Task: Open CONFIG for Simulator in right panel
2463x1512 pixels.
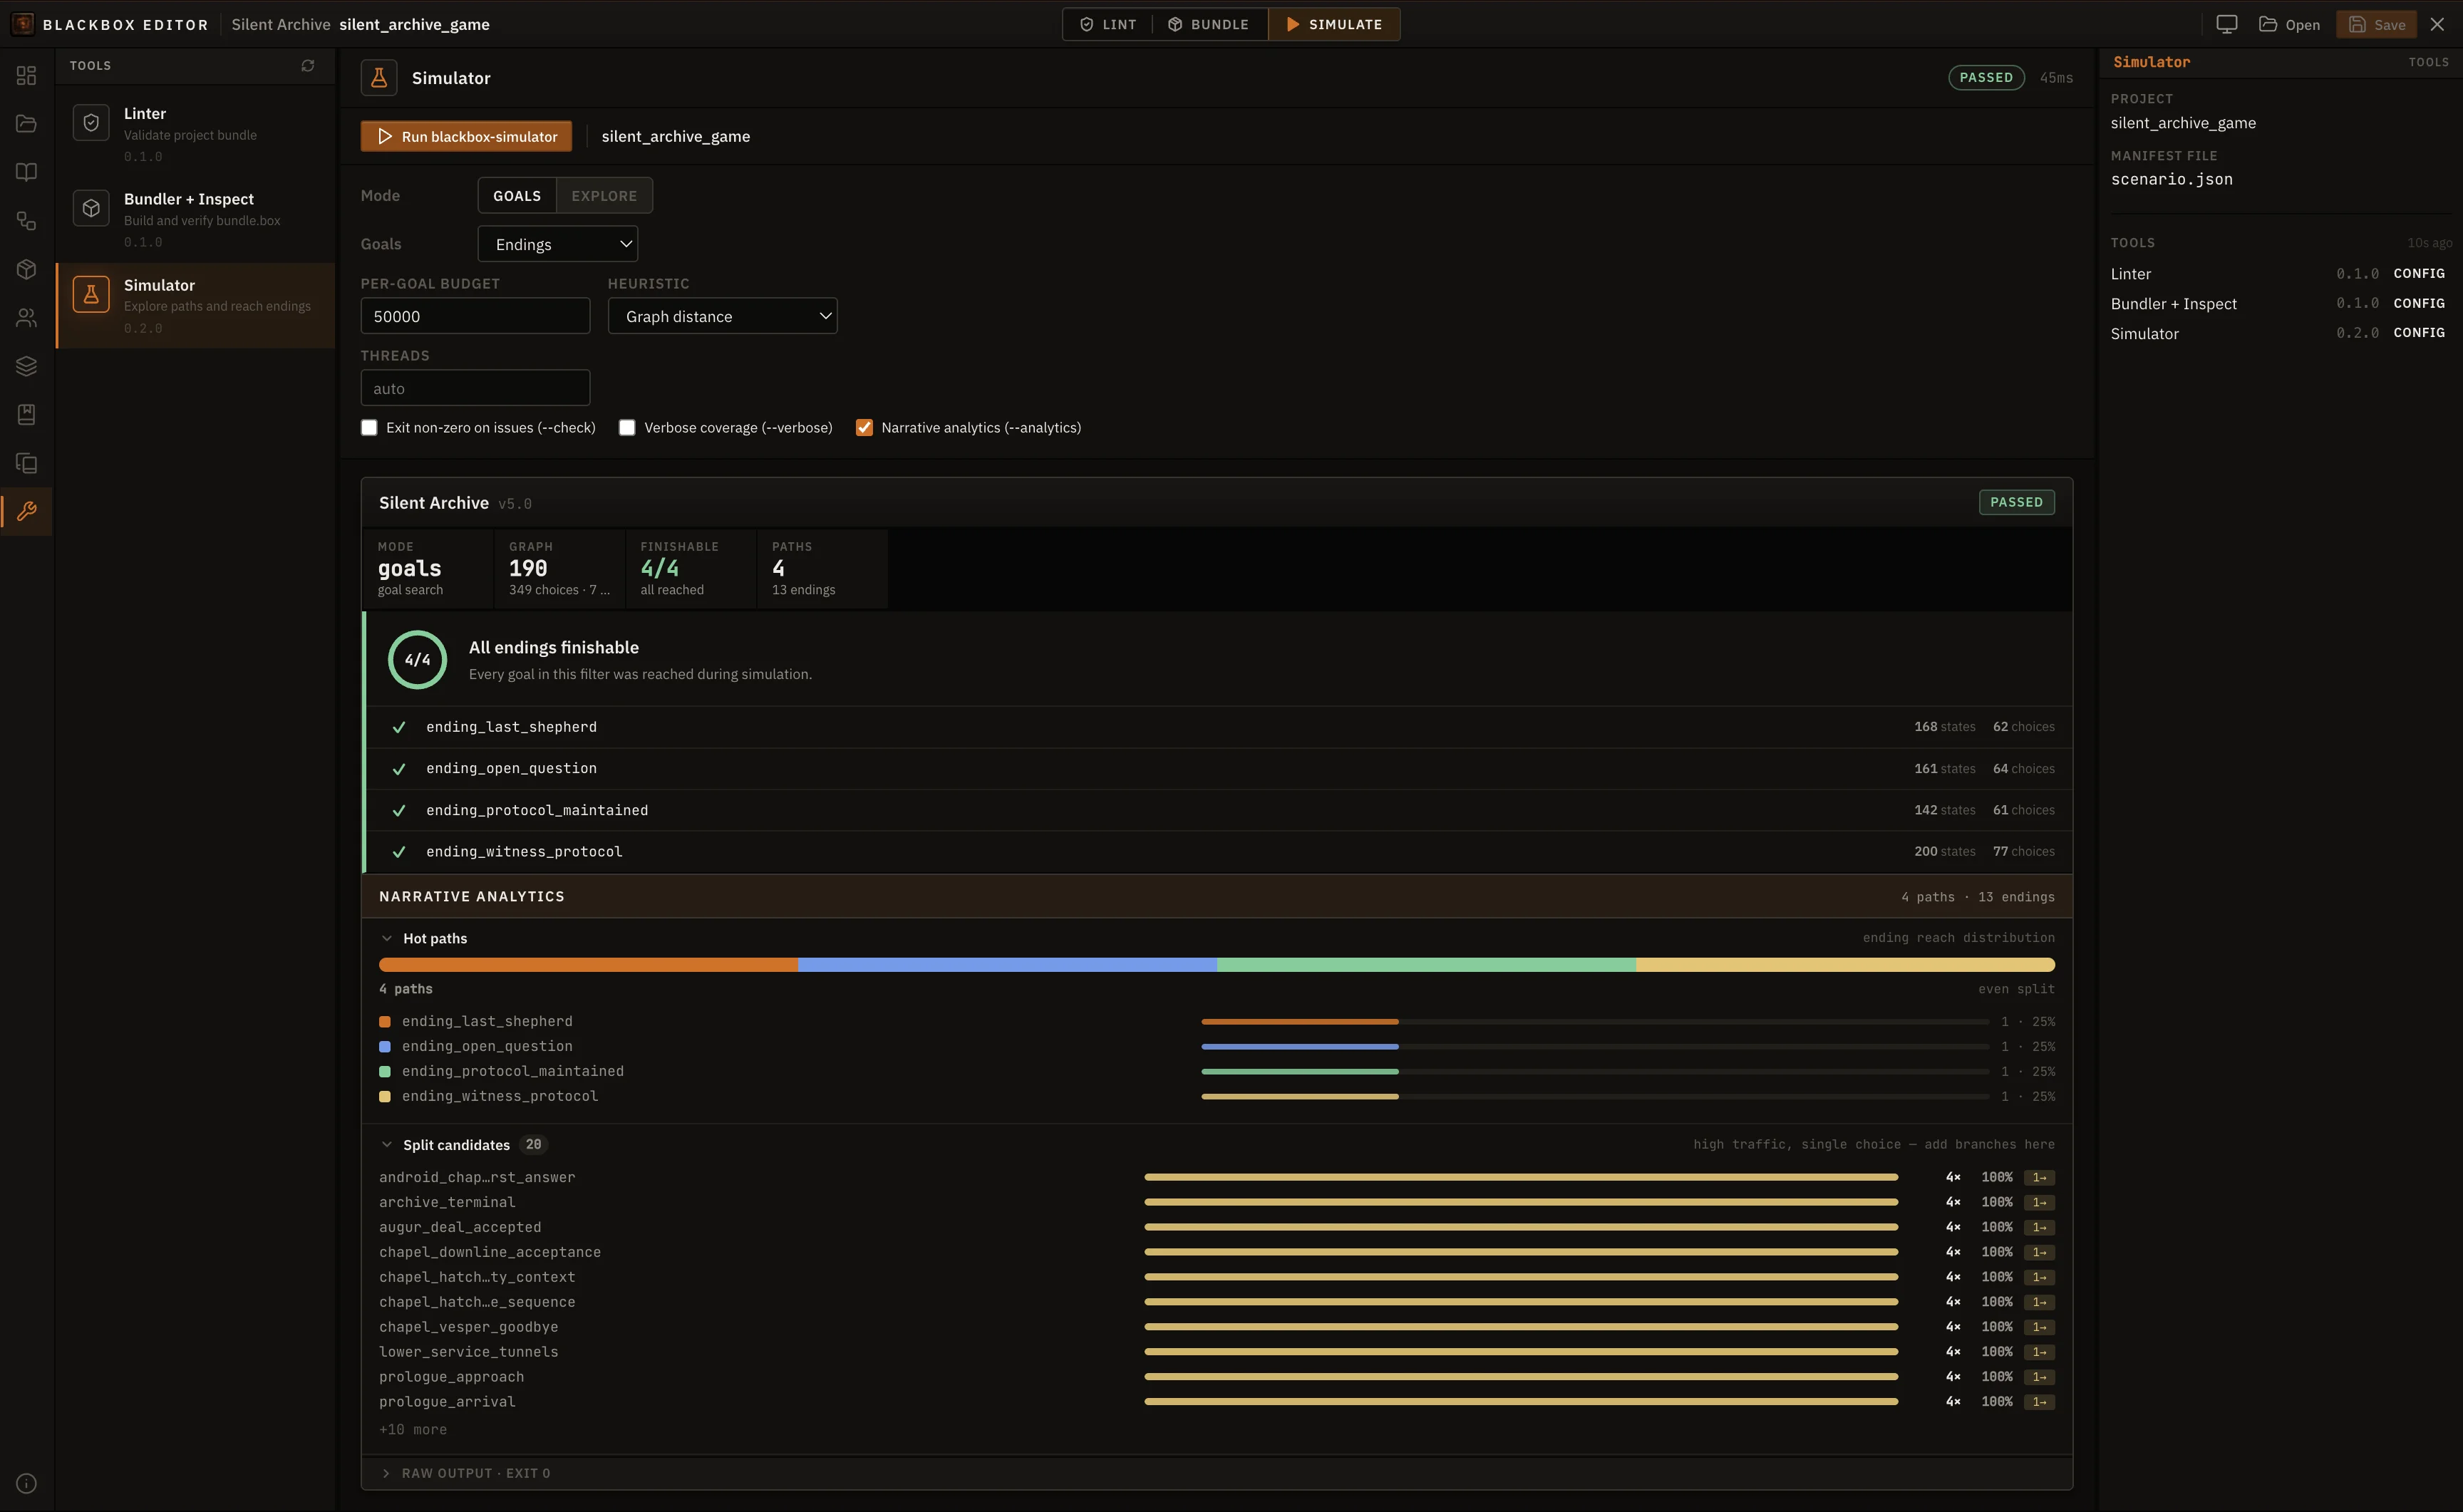Action: 2419,332
